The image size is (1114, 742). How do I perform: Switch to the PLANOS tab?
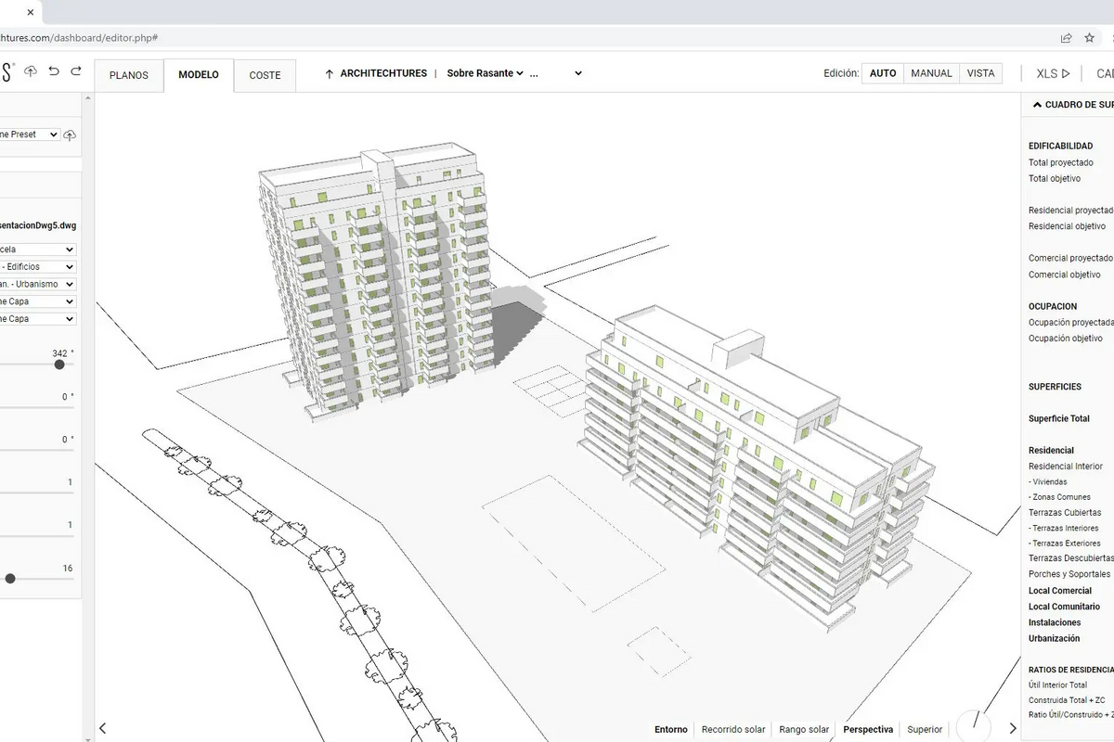point(129,75)
